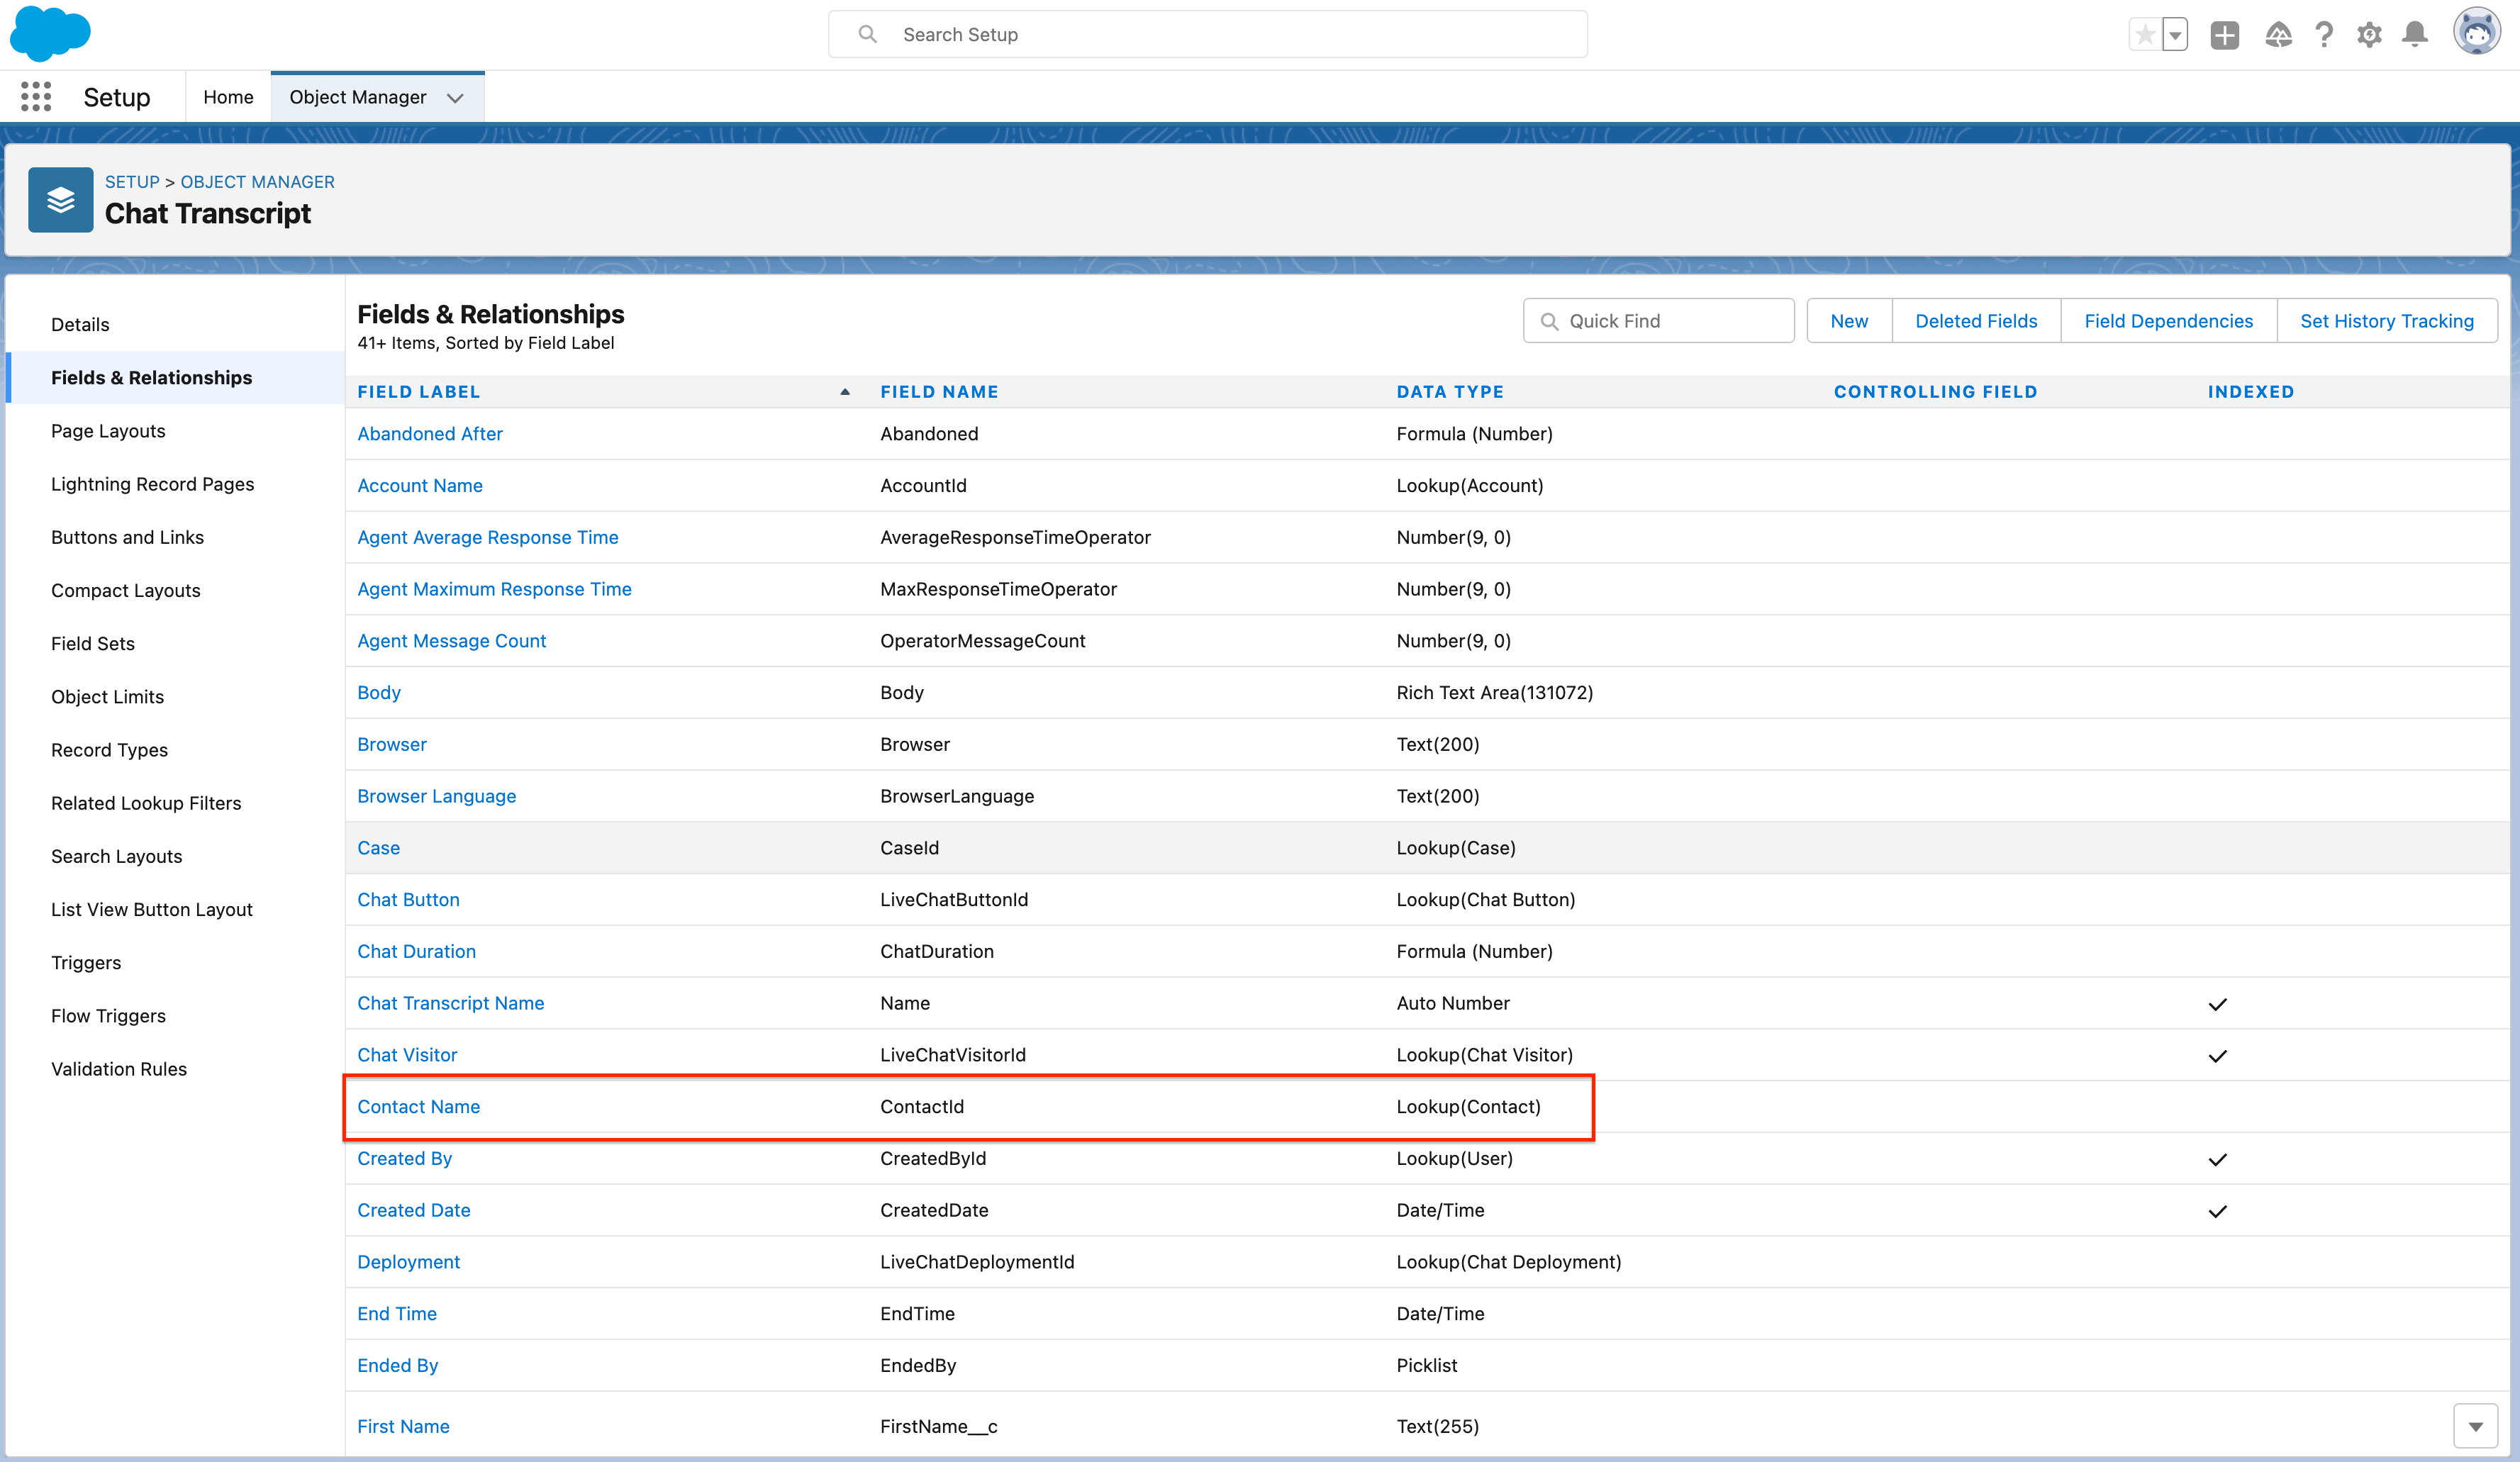Sort by Controlling Field column header
Viewport: 2520px width, 1462px height.
1935,392
